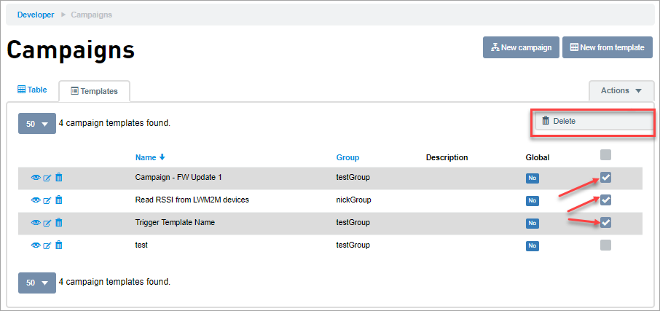The image size is (660, 311).
Task: Click the edit icon for Trigger Template Name
Action: click(x=47, y=223)
